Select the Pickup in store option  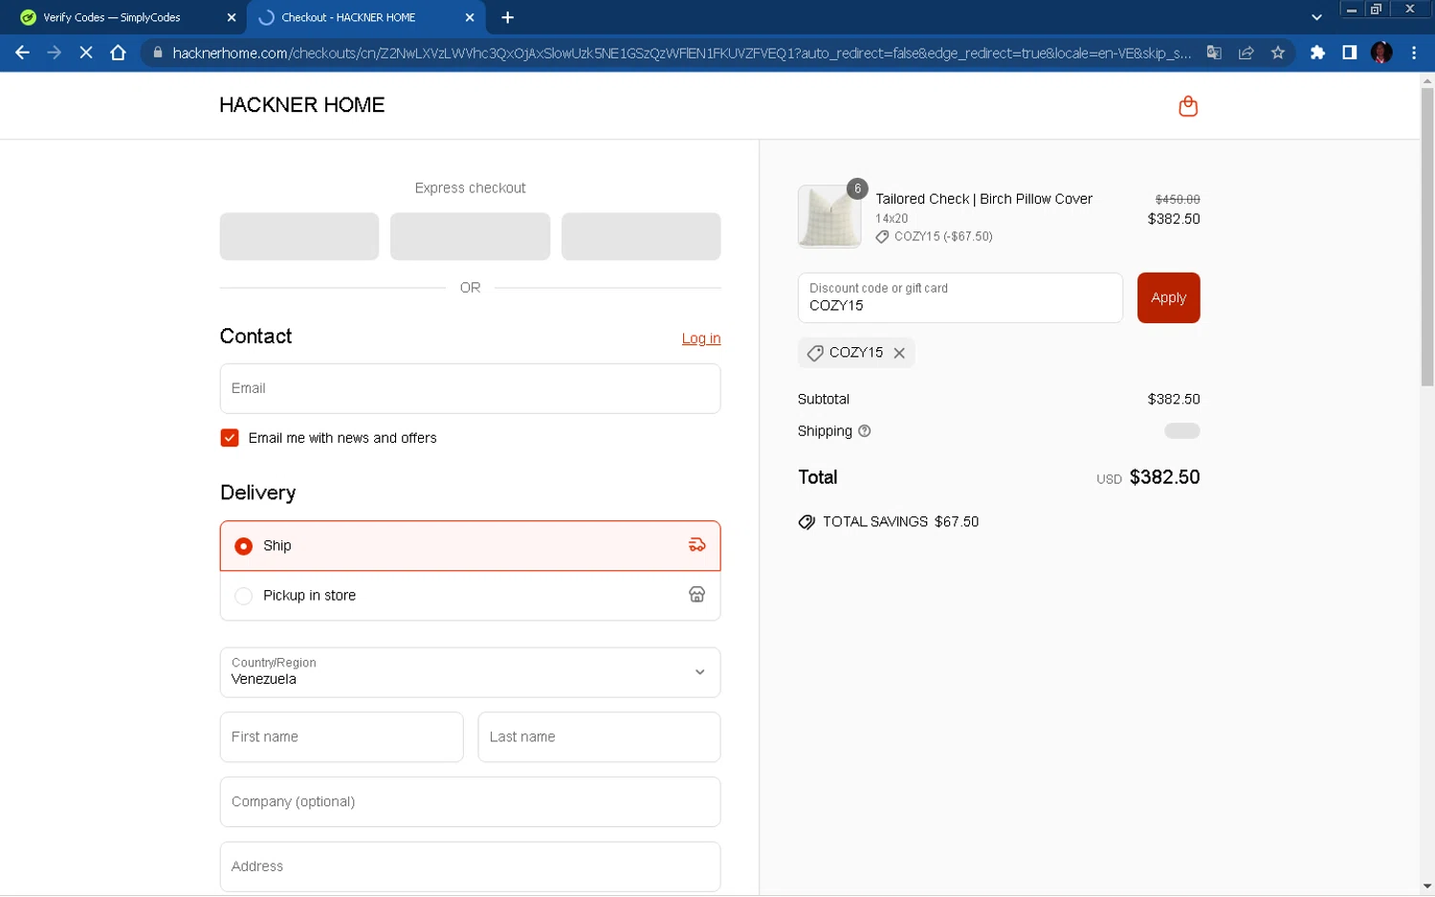coord(470,596)
